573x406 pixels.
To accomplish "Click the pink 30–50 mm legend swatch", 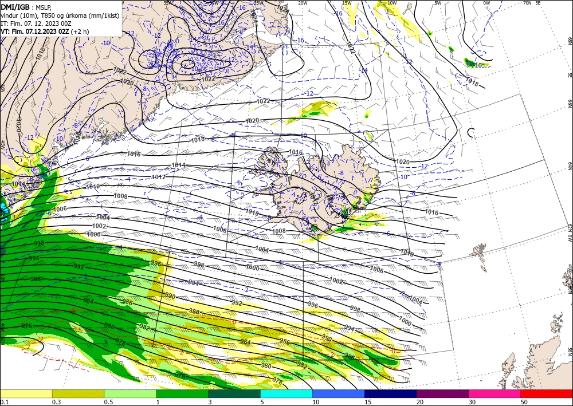I will pos(495,393).
